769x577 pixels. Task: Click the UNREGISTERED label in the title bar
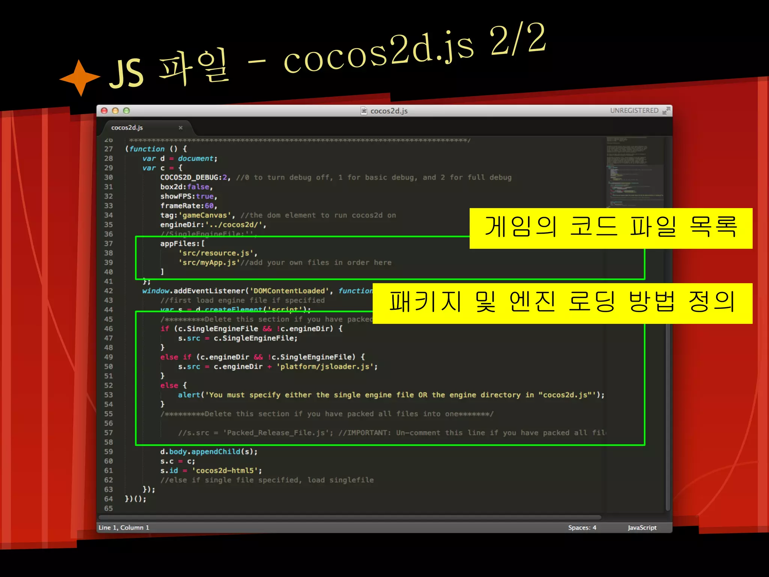[634, 110]
